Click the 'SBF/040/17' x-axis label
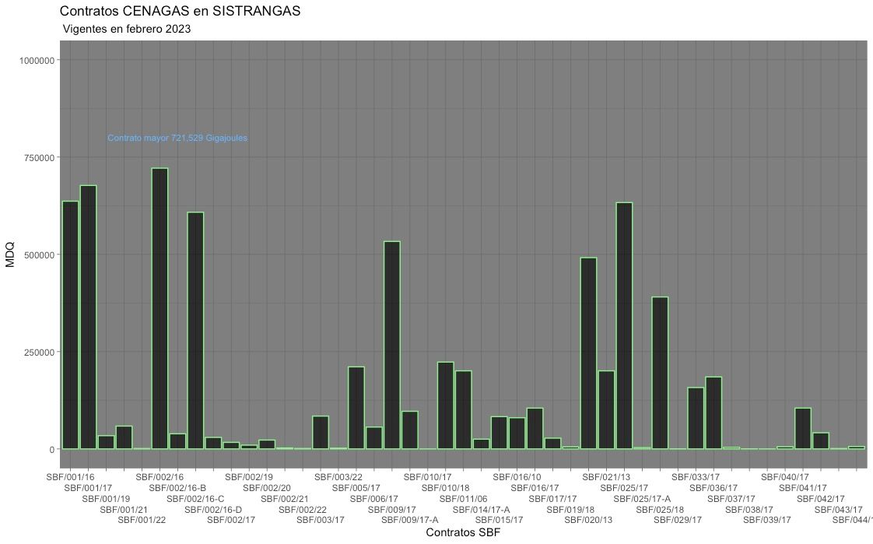This screenshot has width=873, height=544. [784, 477]
